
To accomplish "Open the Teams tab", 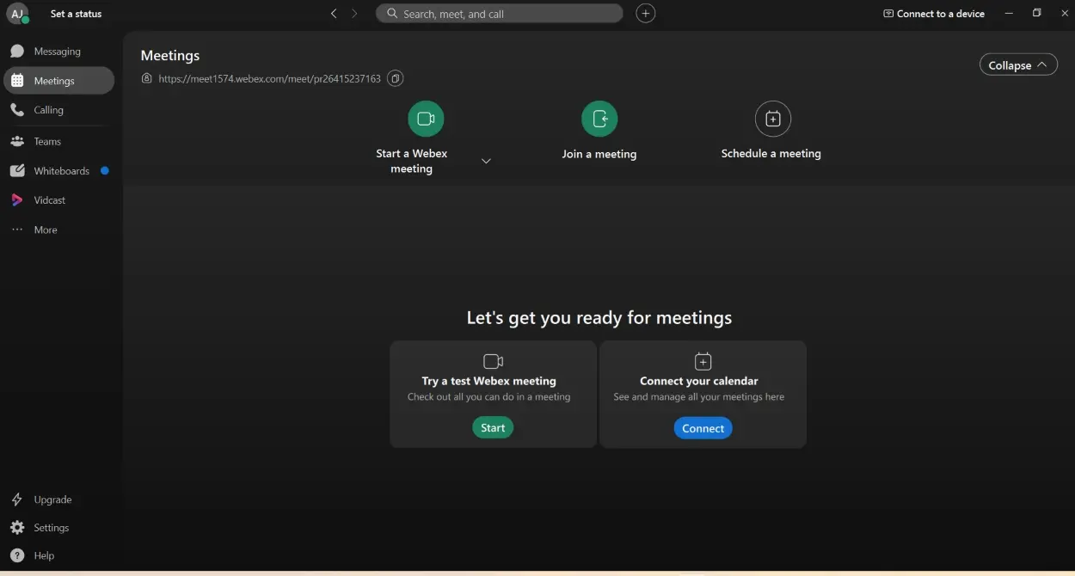I will [x=58, y=142].
